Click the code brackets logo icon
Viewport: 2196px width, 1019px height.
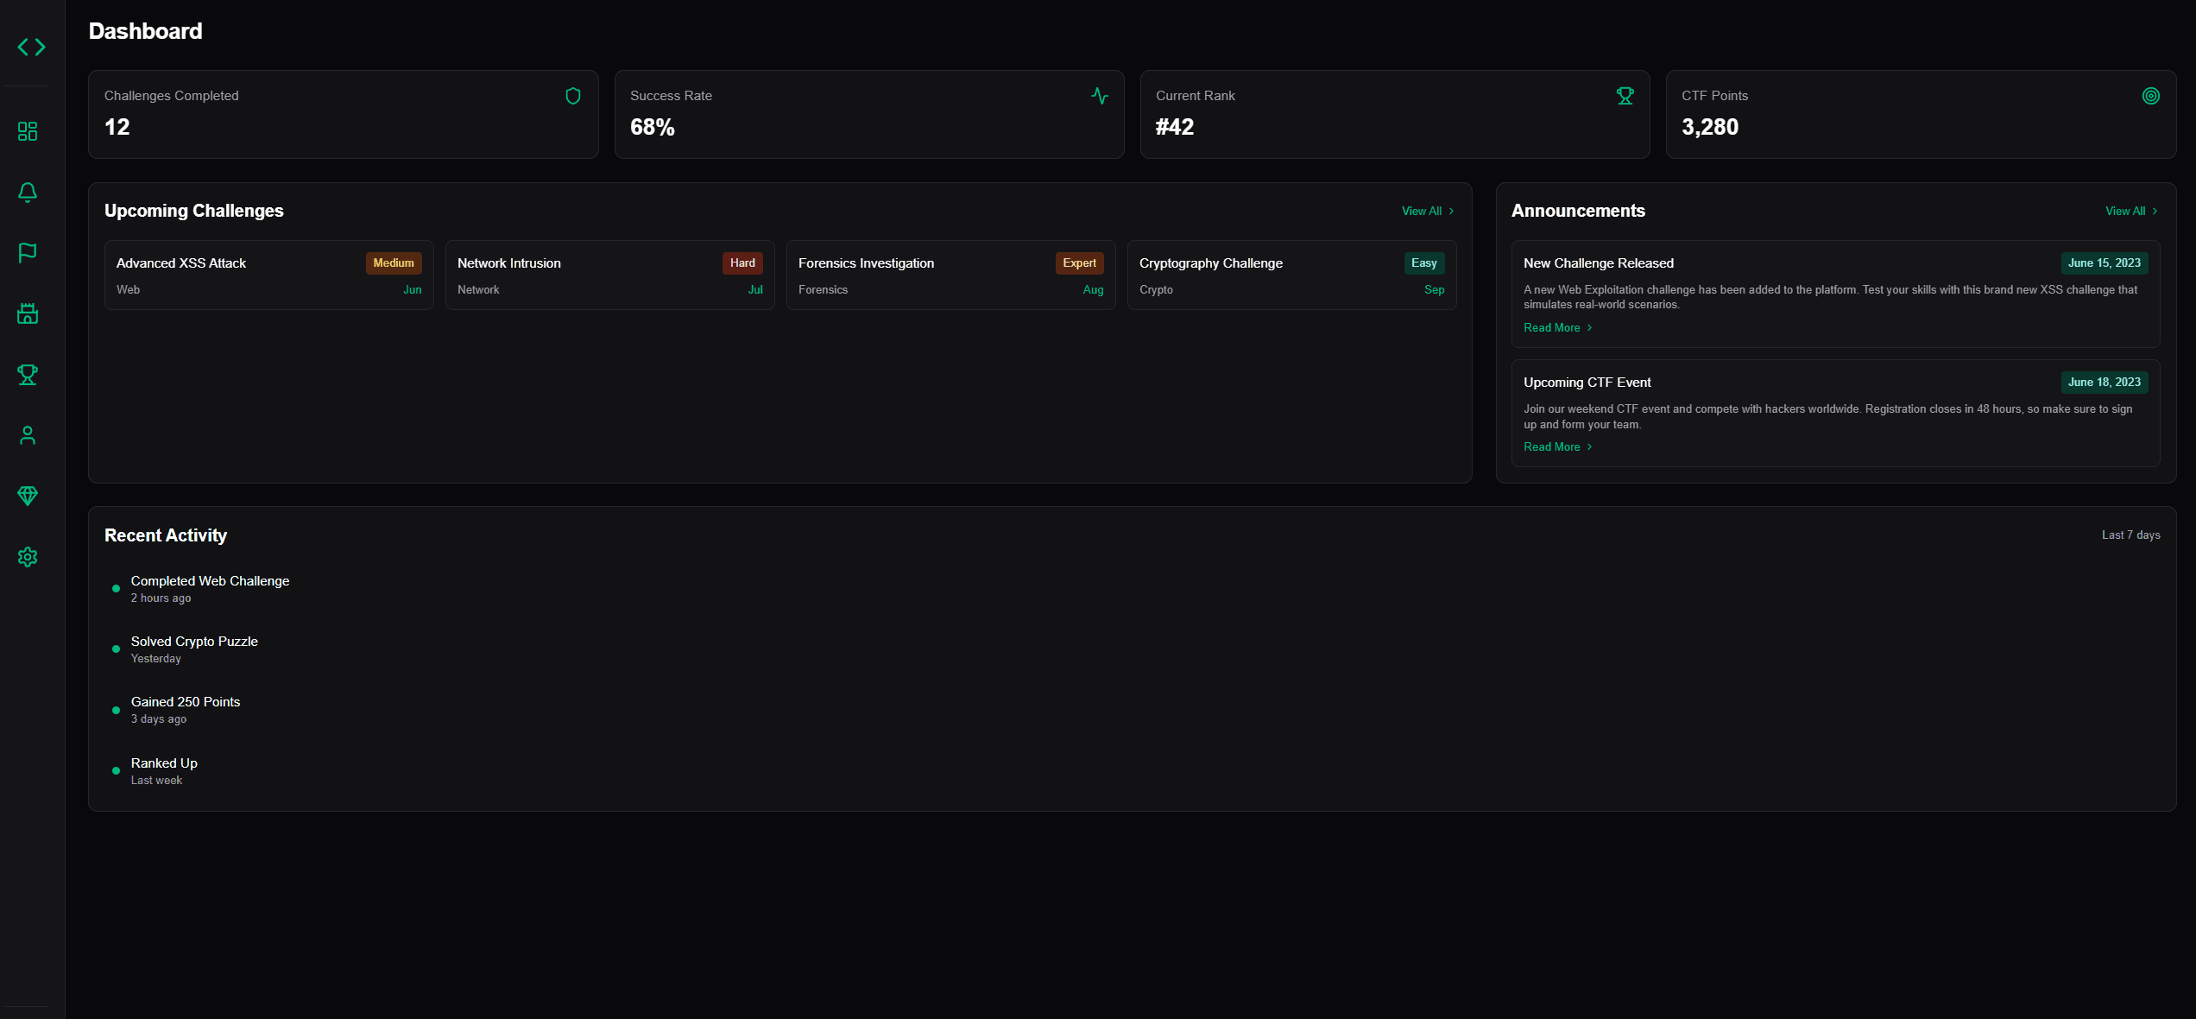pos(31,47)
